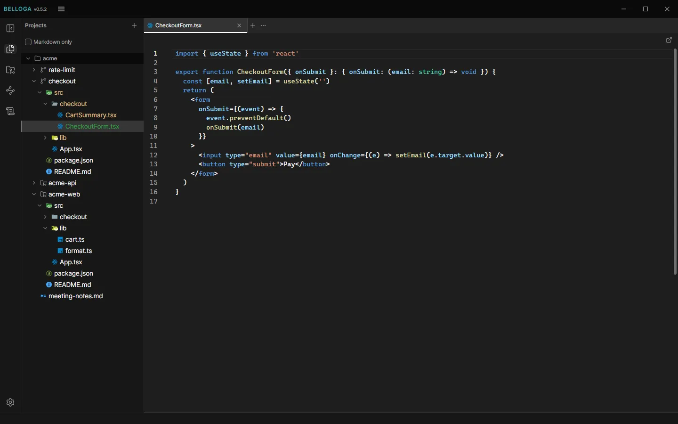Open the git graph icon in the activity bar
Screen dimensions: 678x424
(10, 90)
